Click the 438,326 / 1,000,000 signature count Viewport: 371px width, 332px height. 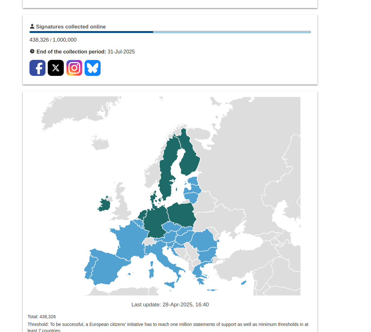[x=53, y=40]
